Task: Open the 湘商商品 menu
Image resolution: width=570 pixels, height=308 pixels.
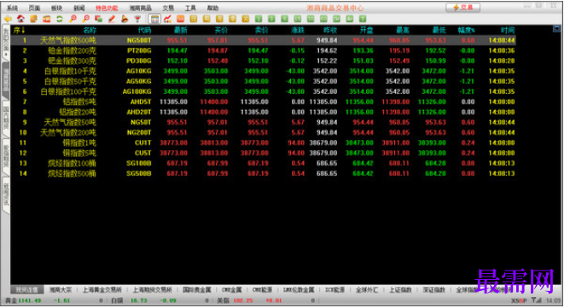Action: (140, 8)
